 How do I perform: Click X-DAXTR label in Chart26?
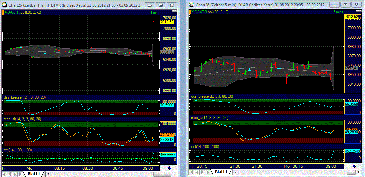[x=12, y=12]
